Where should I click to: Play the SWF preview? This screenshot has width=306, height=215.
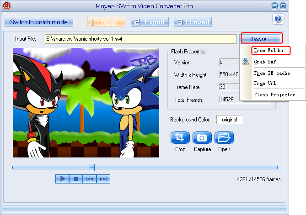pyautogui.click(x=62, y=179)
